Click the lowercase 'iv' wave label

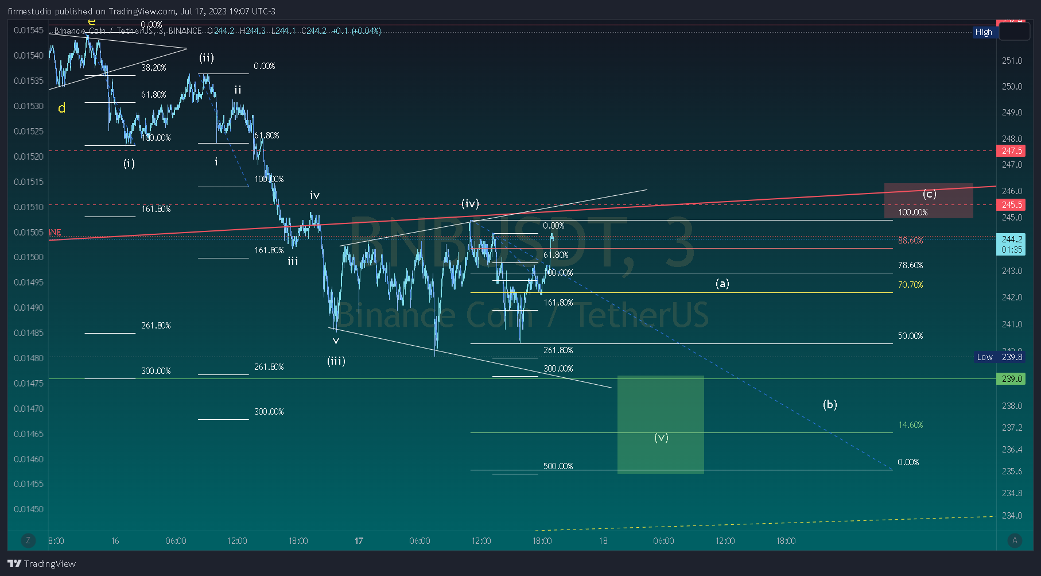click(x=315, y=195)
